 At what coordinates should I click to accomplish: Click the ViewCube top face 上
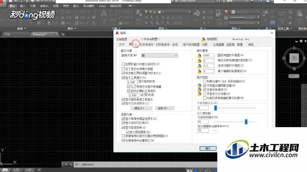294,58
